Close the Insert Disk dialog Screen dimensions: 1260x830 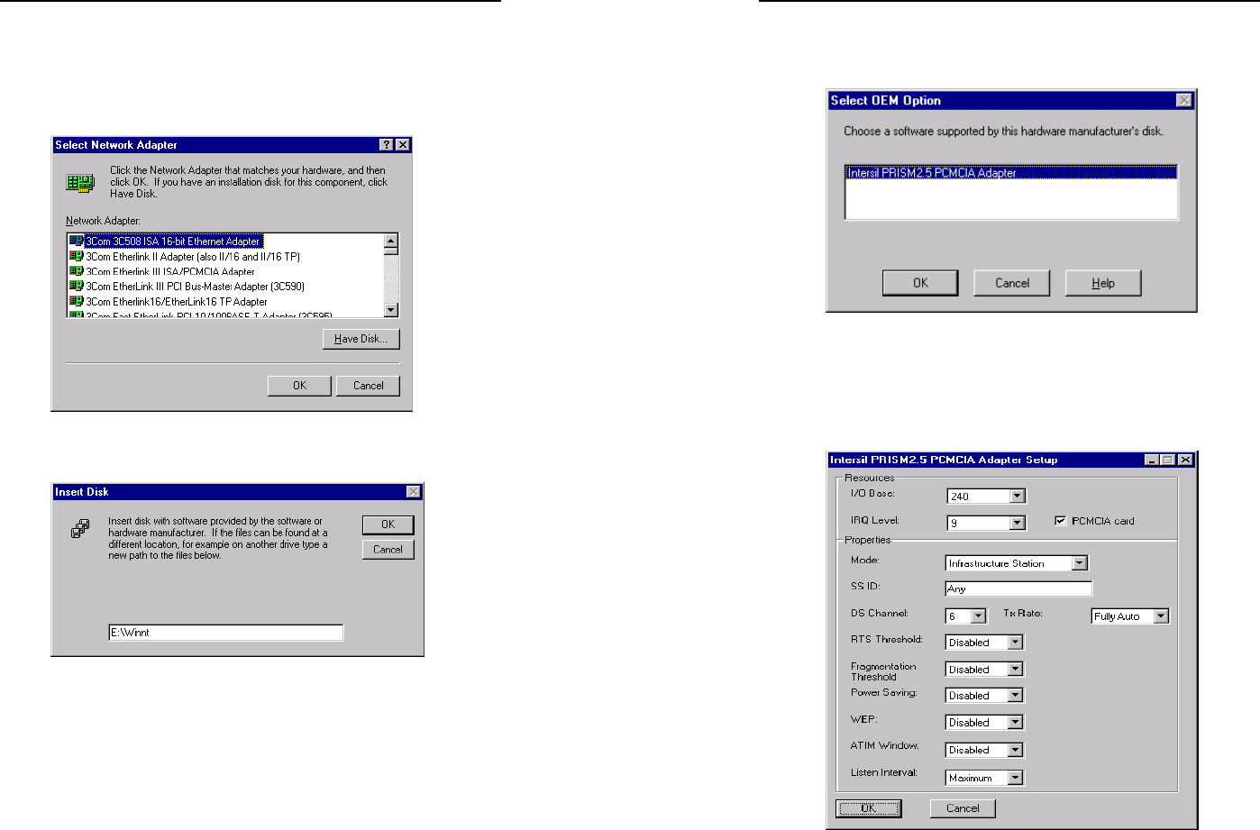click(413, 492)
